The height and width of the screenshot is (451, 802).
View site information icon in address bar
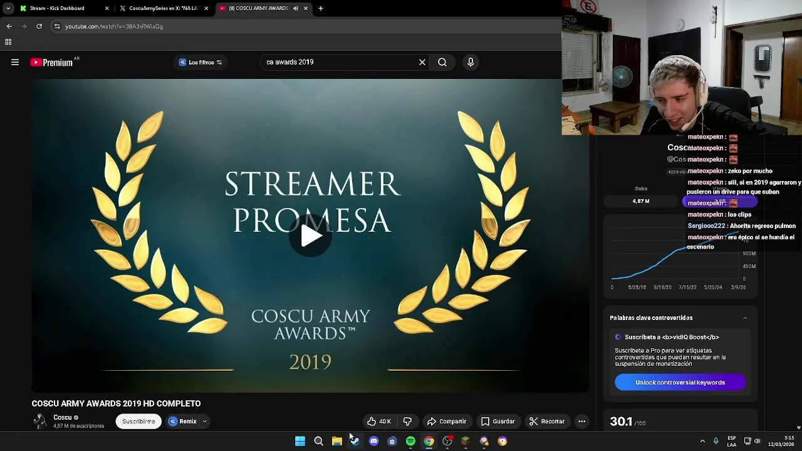tap(57, 26)
